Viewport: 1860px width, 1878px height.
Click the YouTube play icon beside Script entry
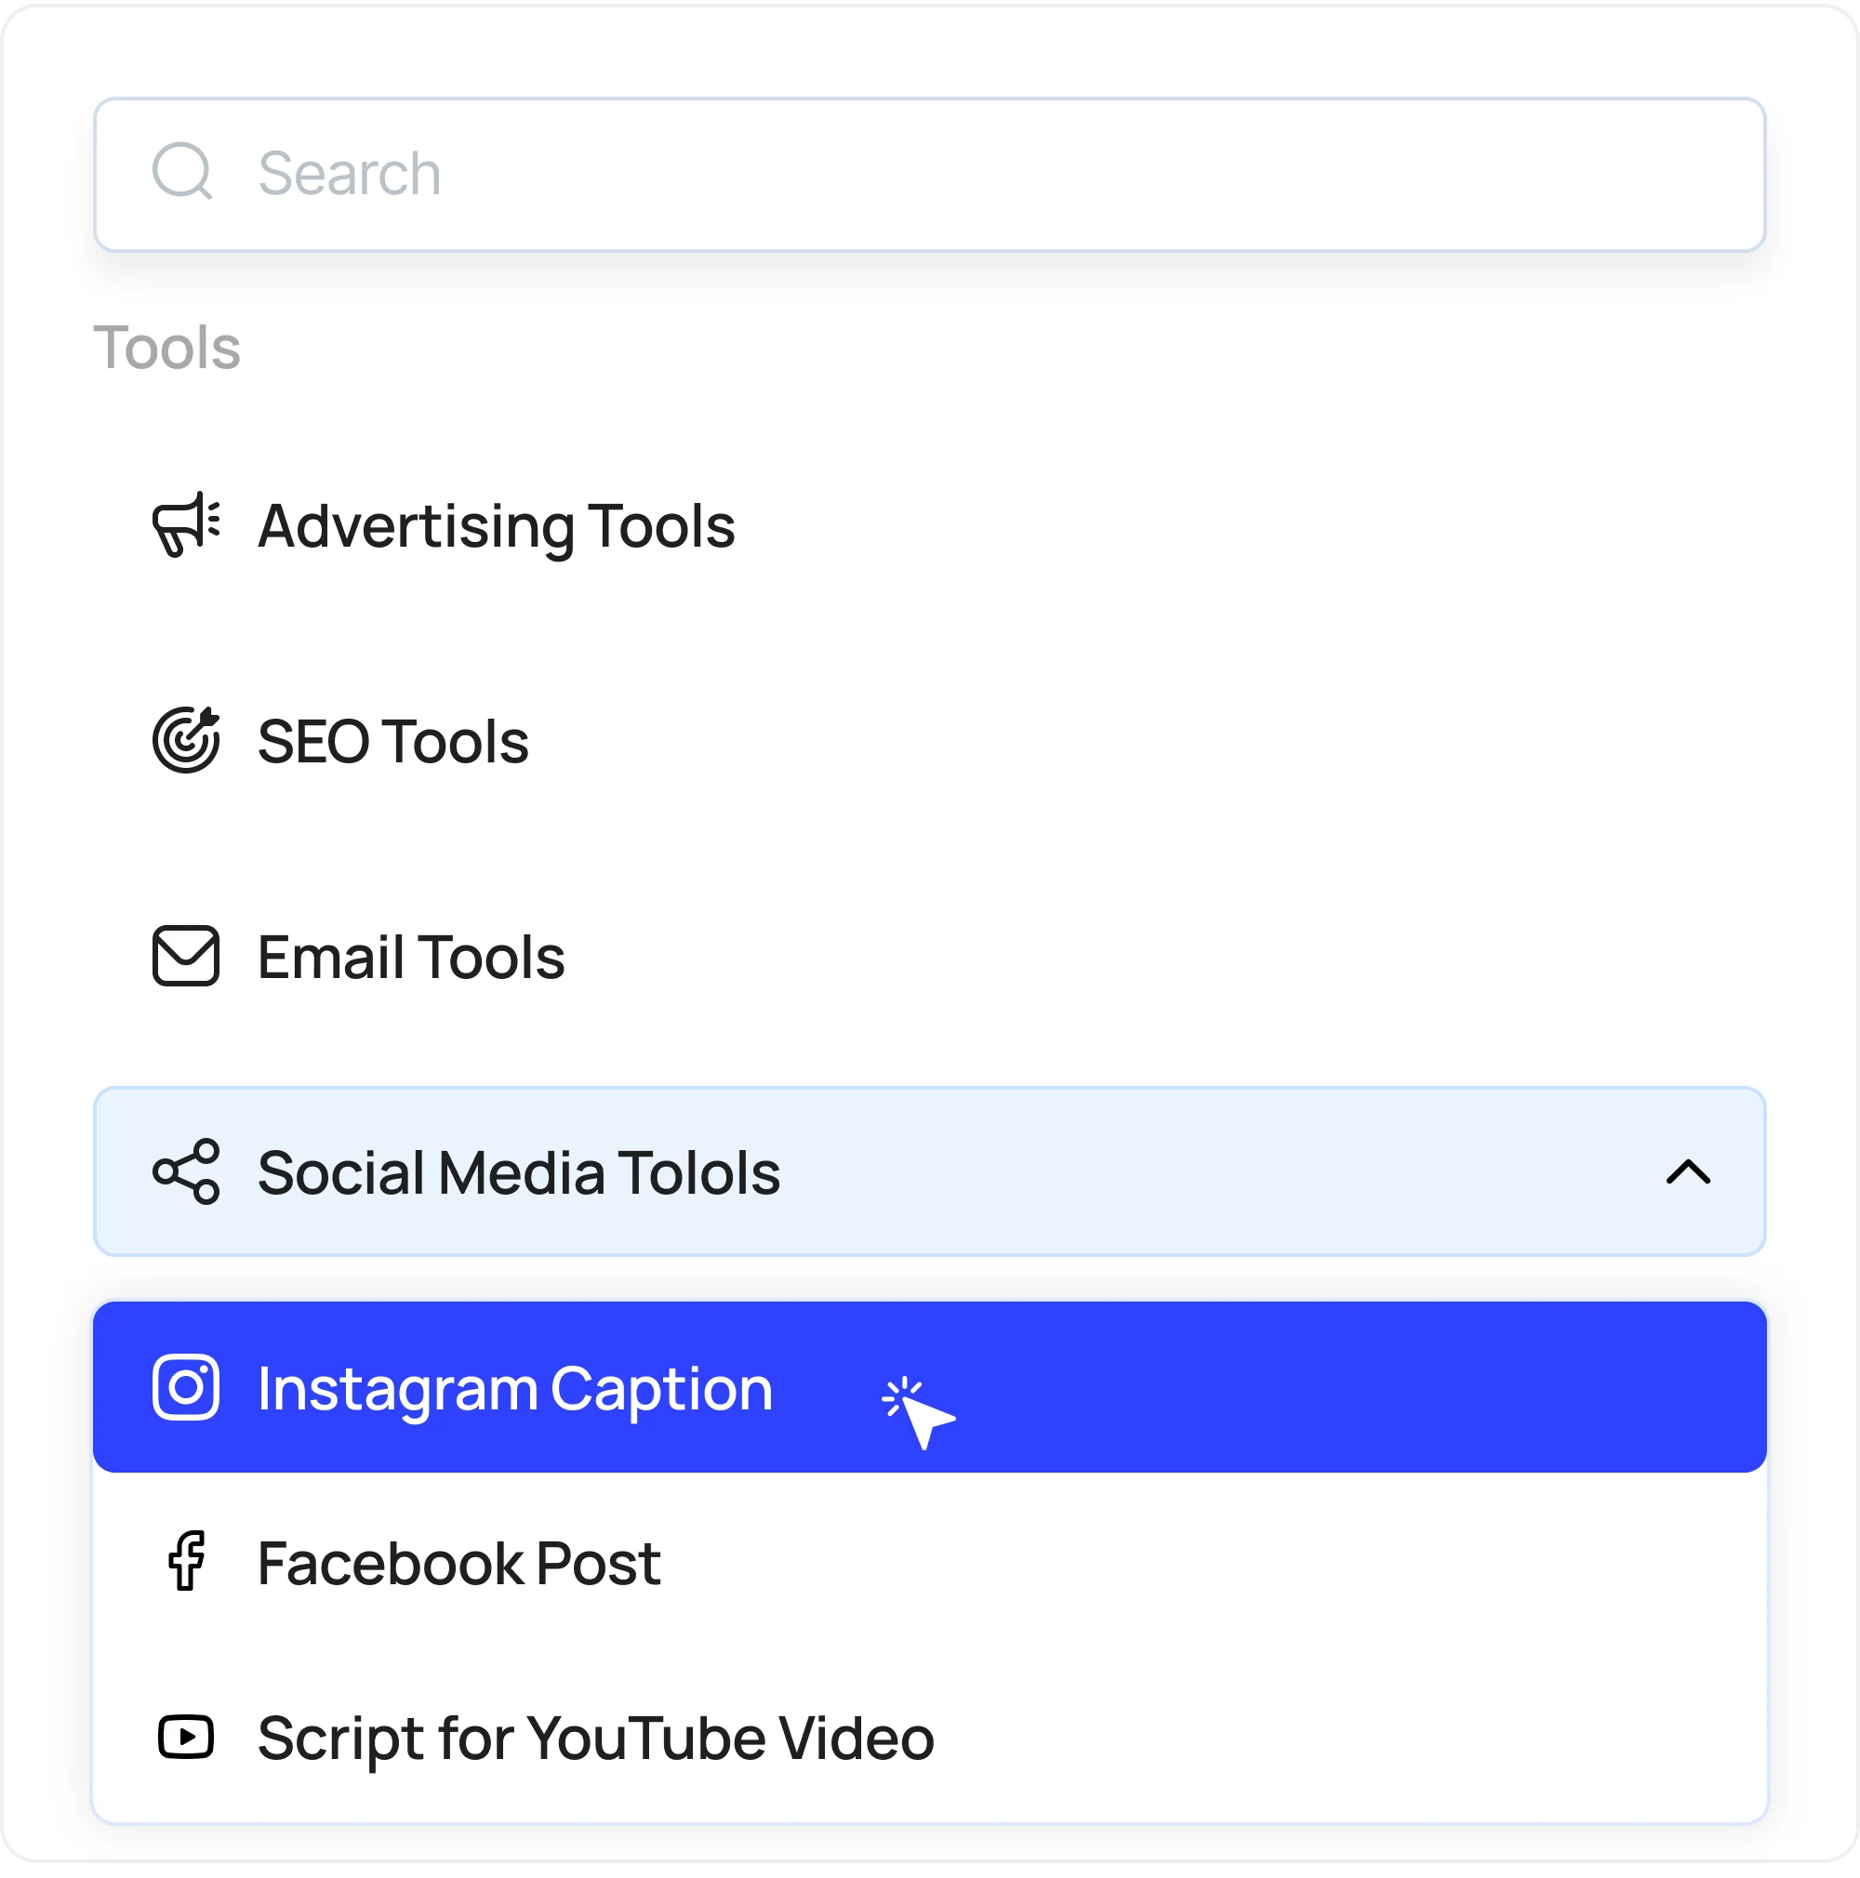[187, 1739]
